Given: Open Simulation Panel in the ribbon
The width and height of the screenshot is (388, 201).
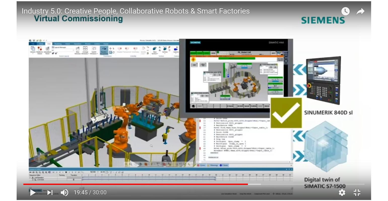Looking at the screenshot, I should pyautogui.click(x=47, y=50).
